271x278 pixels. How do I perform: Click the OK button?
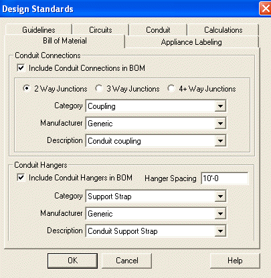(72, 261)
